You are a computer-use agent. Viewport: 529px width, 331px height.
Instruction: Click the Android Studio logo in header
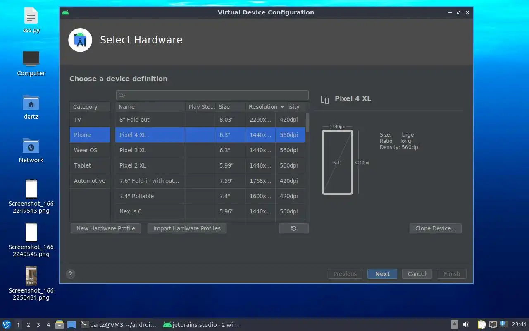pos(80,40)
